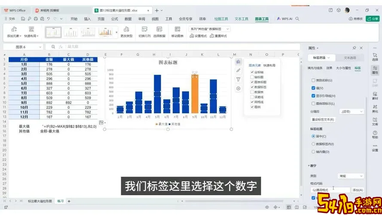The image size is (382, 215).
Task: Click 素材 (Materials) in right sidebar
Action: pos(375,96)
